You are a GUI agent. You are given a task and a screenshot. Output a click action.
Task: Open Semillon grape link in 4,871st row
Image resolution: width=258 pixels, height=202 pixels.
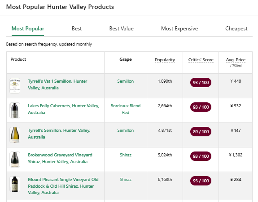126,130
